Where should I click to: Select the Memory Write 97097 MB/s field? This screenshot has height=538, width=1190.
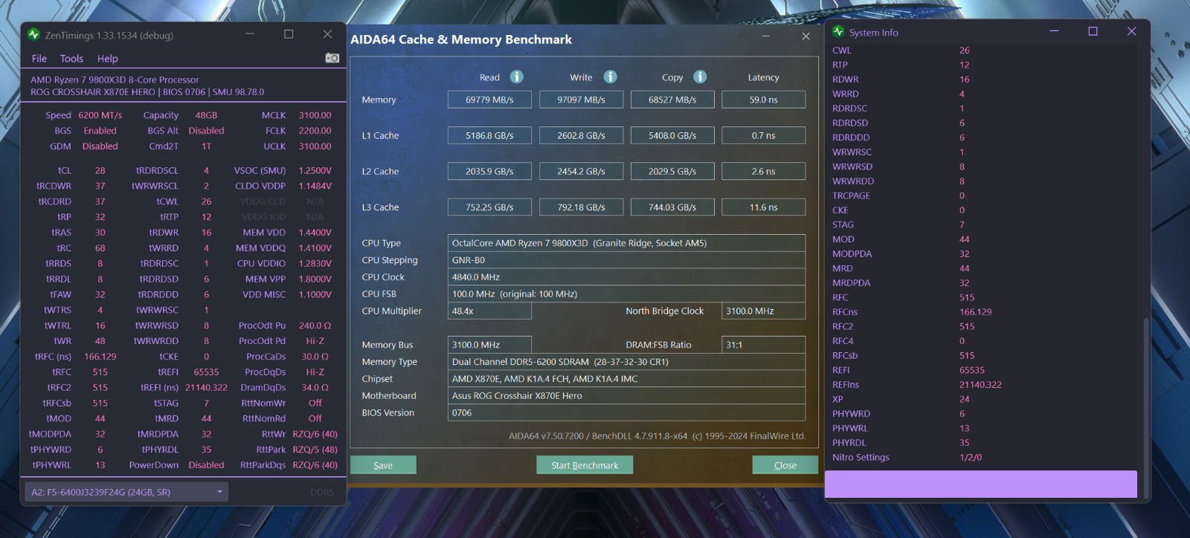click(581, 100)
